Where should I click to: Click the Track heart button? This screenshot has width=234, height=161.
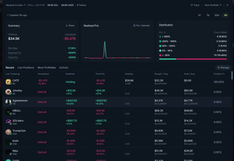coord(195,5)
